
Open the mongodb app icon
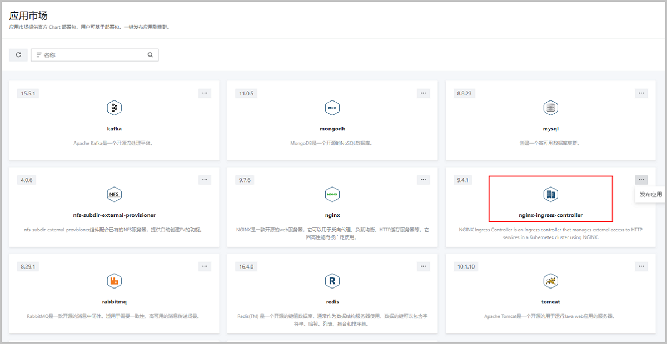pyautogui.click(x=332, y=108)
